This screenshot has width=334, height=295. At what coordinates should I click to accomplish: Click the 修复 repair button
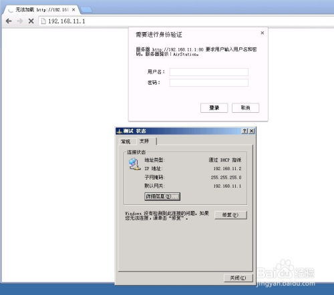point(230,215)
